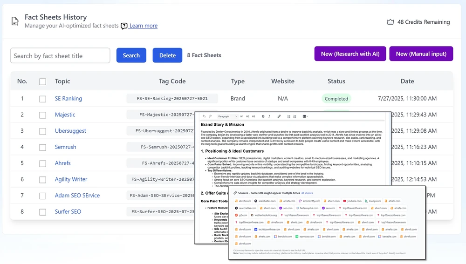The image size is (466, 264).
Task: Click the Date column header
Action: coord(407,81)
